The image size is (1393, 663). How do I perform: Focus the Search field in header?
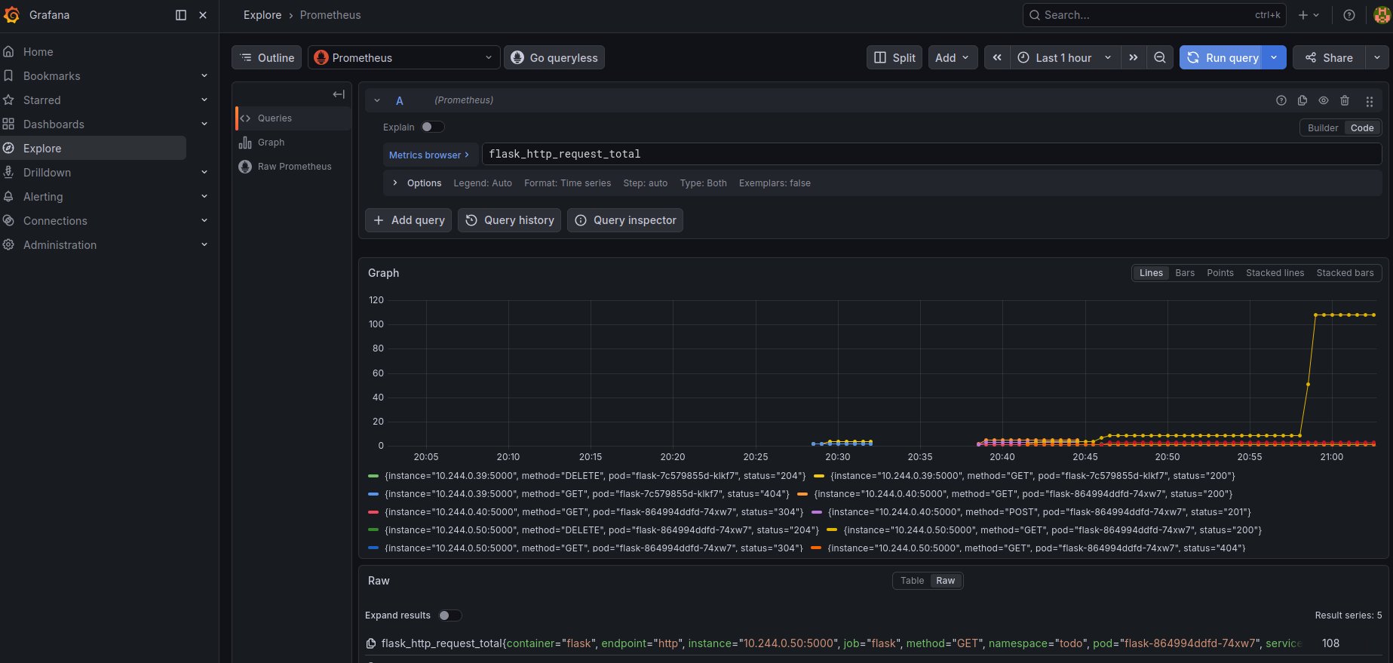(x=1153, y=15)
